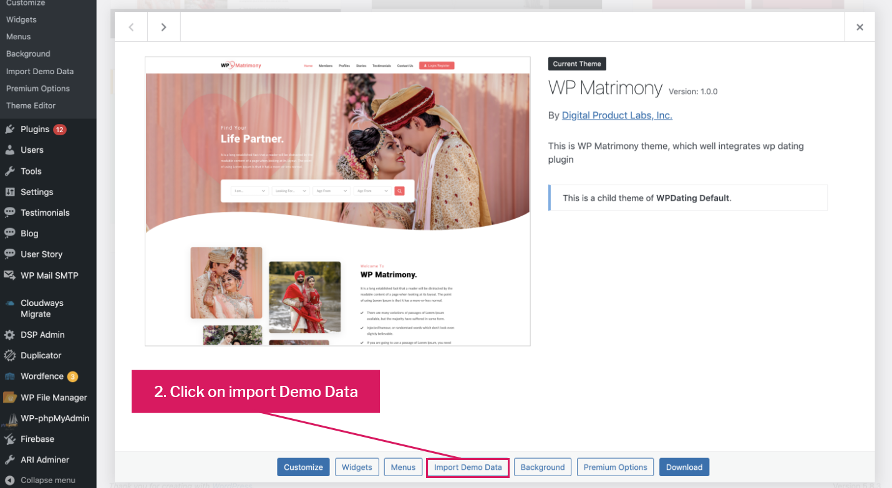Click the Wordfence notification badge 3

coord(72,376)
